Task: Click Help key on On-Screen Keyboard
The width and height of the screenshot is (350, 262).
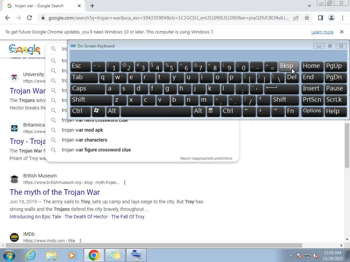Action: click(336, 112)
